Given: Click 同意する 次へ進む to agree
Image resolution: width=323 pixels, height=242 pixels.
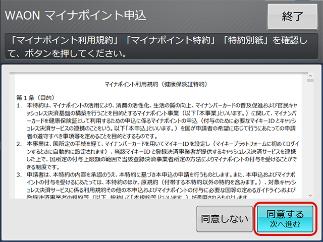Looking at the screenshot, I should pos(285,219).
